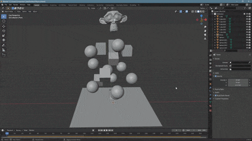Toggle the Gravity checkbox
The image size is (252, 141).
point(216,76)
